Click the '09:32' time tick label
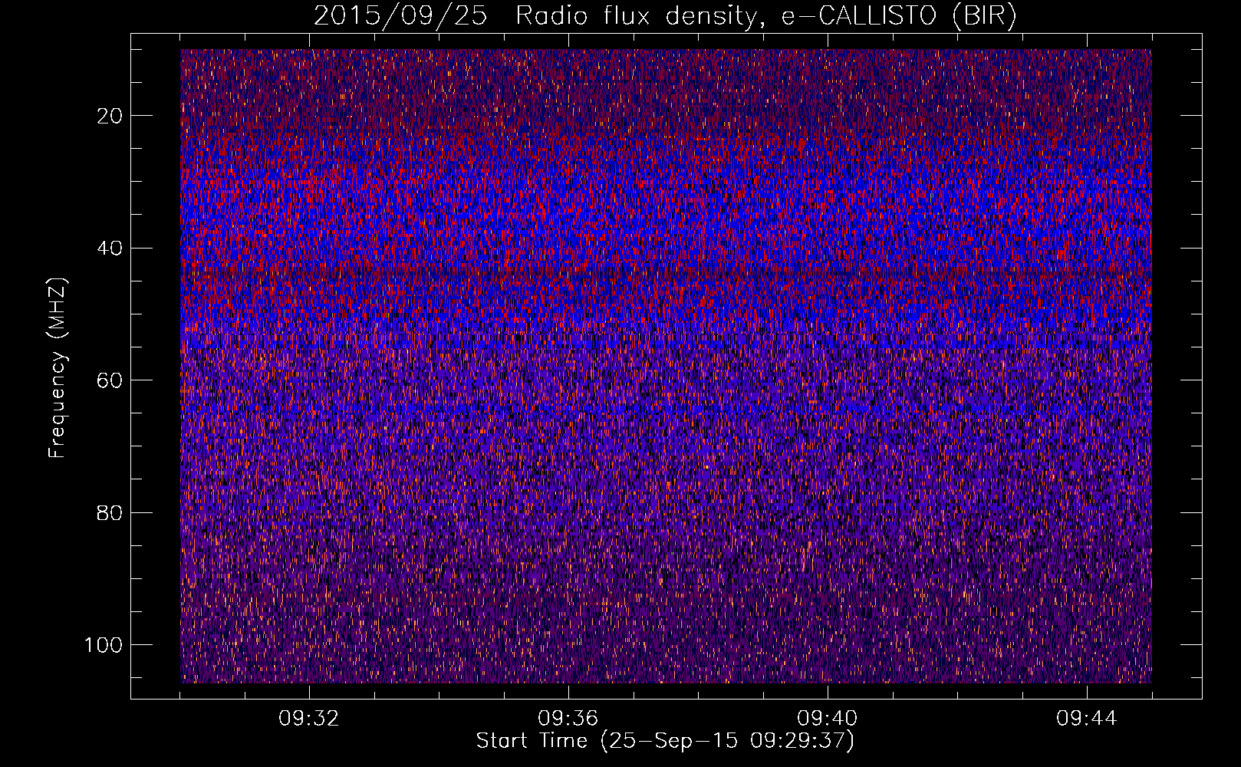Image resolution: width=1241 pixels, height=767 pixels. (x=309, y=719)
